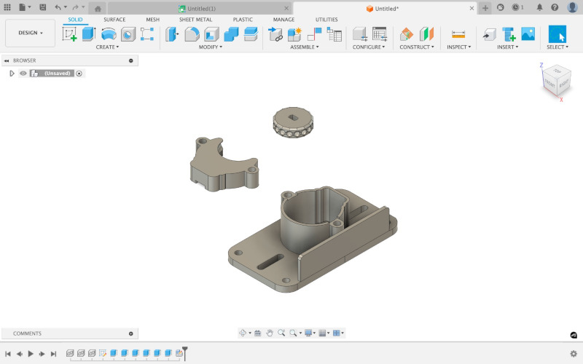Open the Viewports layout dropdown
This screenshot has width=583, height=364.
click(x=338, y=333)
